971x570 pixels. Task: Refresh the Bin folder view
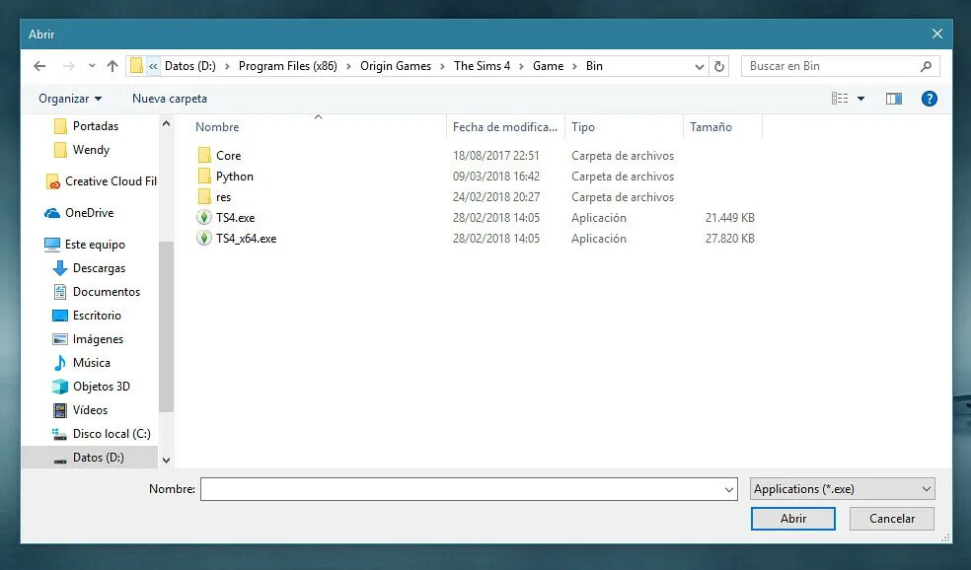(x=719, y=66)
